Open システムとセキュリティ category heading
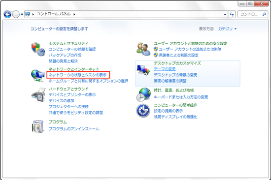 (x=68, y=43)
